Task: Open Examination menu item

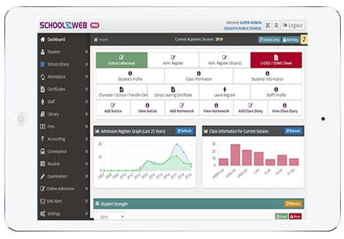Action: (64, 176)
